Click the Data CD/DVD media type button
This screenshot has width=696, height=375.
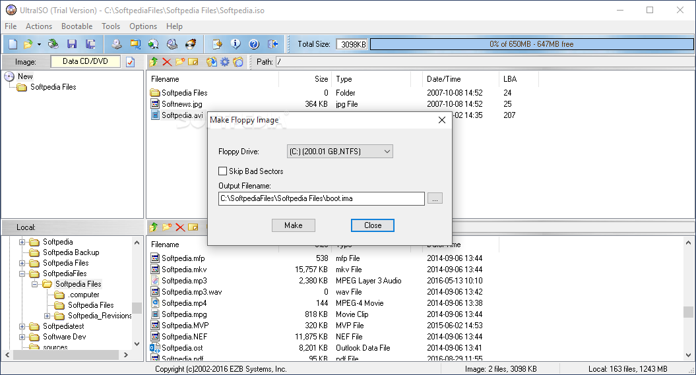click(x=85, y=61)
